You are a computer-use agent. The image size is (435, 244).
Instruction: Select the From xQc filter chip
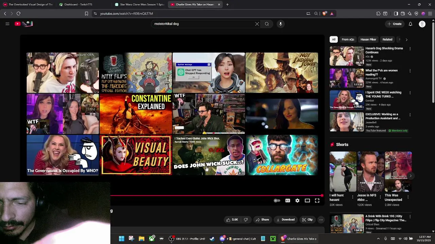[348, 39]
